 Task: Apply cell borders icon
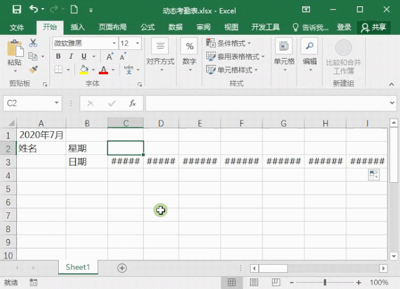click(58, 69)
